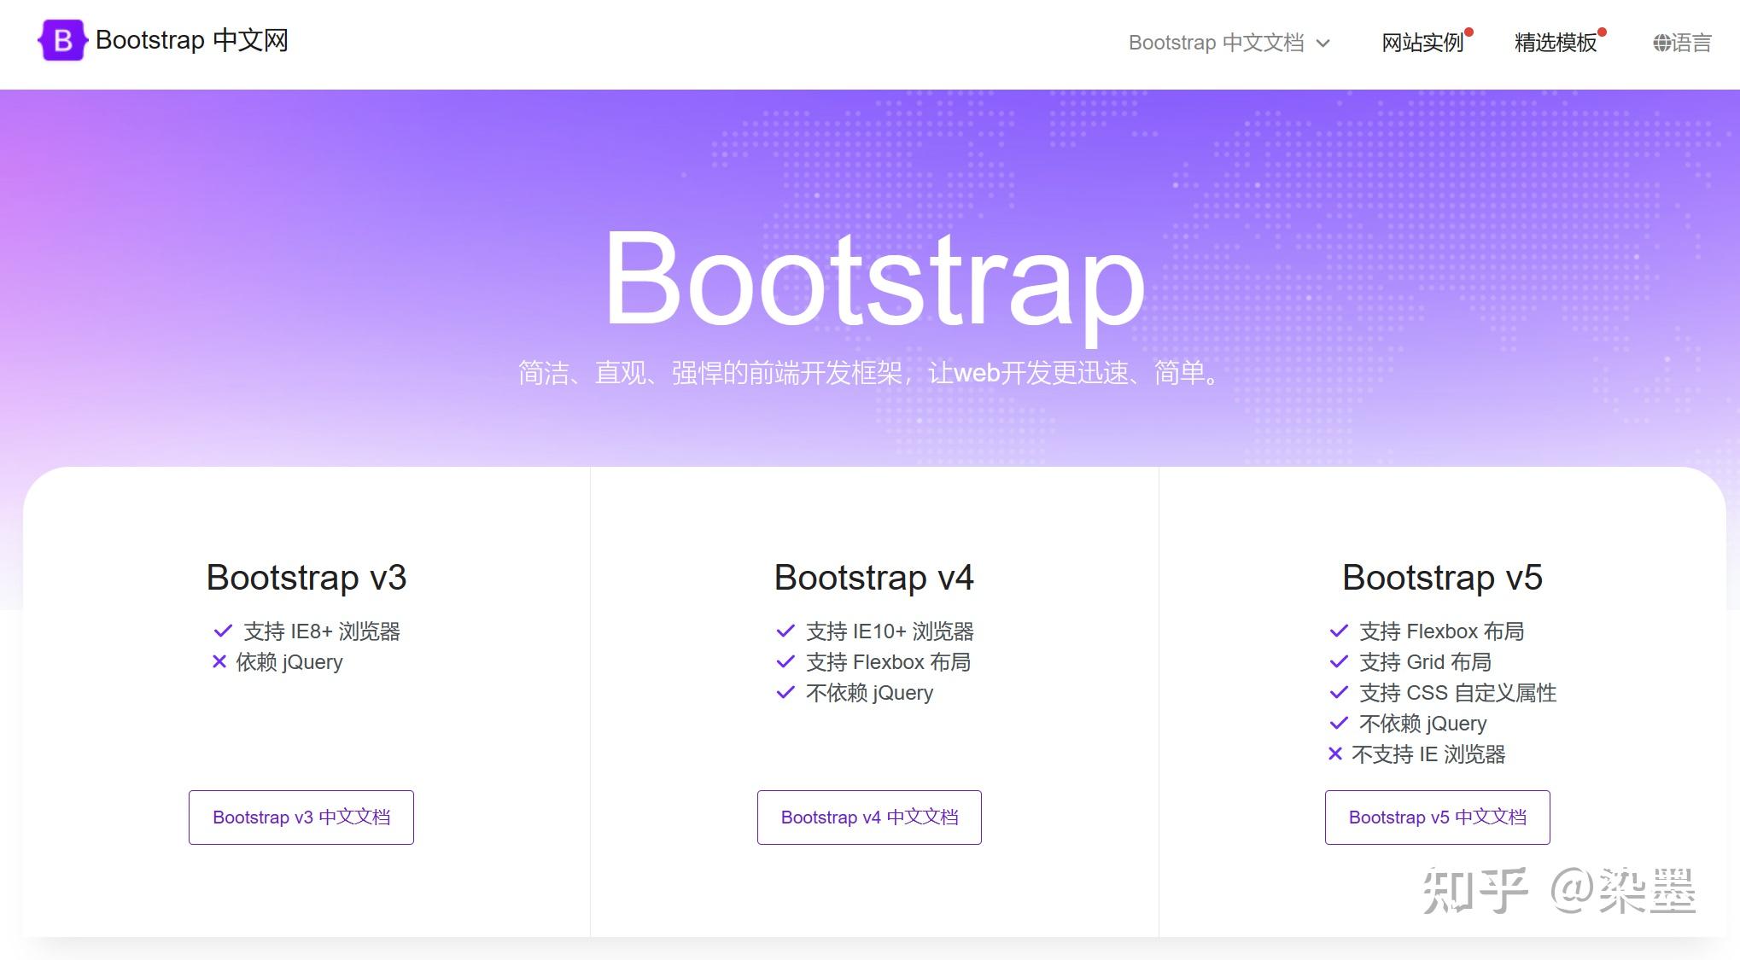Click the Bootstrap 中文网 site title
This screenshot has width=1740, height=960.
tap(192, 40)
